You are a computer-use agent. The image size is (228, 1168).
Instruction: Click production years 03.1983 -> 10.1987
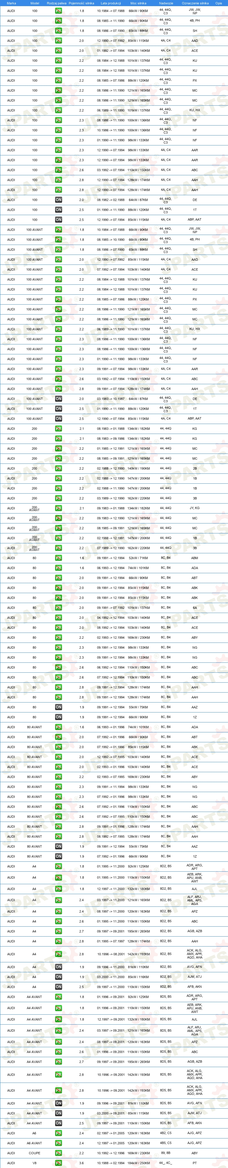pos(111,399)
